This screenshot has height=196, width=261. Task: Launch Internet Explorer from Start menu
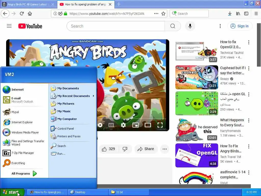[x=24, y=122]
